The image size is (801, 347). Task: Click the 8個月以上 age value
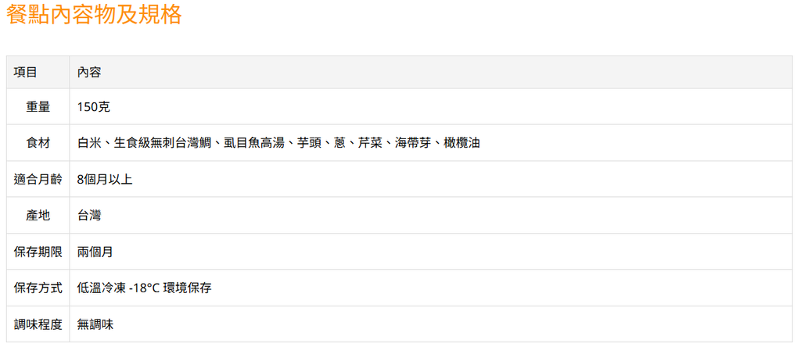tap(105, 179)
